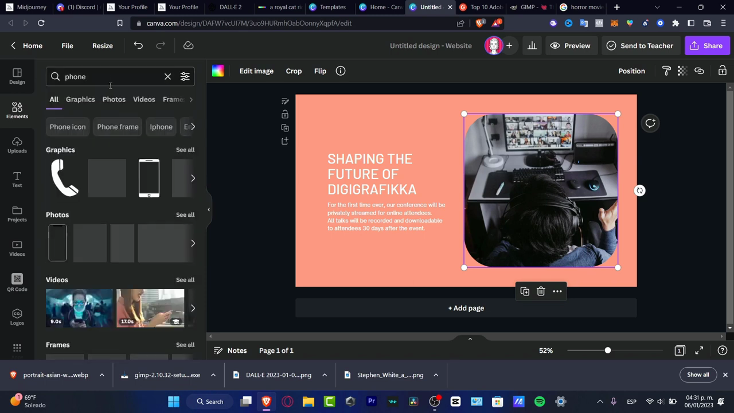The image size is (734, 413).
Task: Select the All results tab
Action: click(54, 99)
